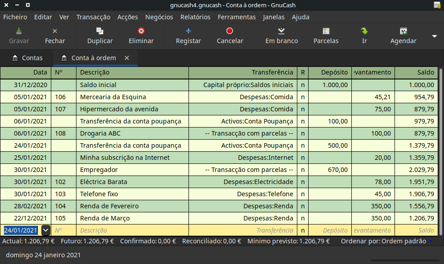
Task: Select the Eliminar transaction icon
Action: click(x=141, y=35)
